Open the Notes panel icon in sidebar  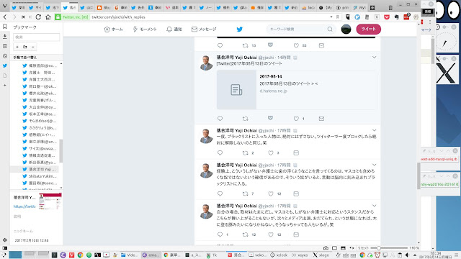(5, 46)
